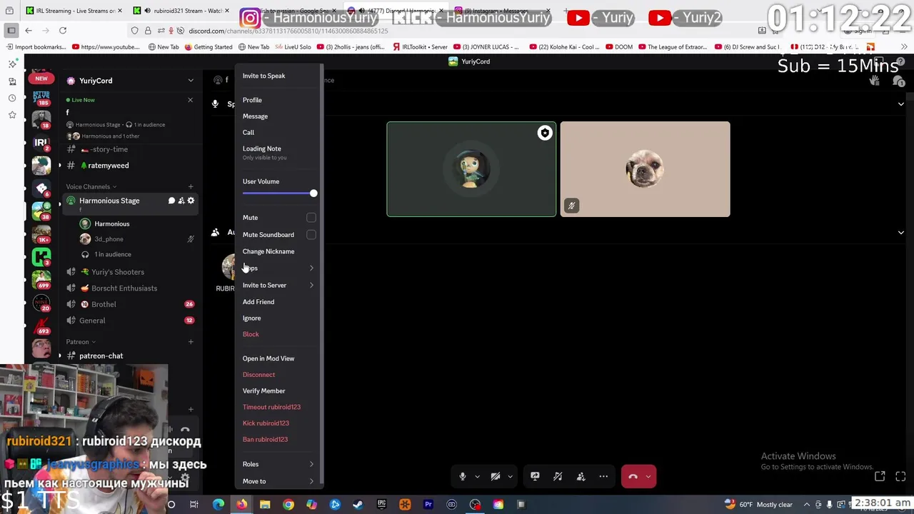This screenshot has width=914, height=514.
Task: Click the pop out window icon
Action: [x=880, y=476]
